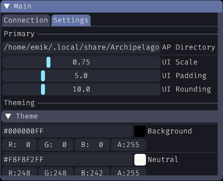Switch to the Connection tab
The height and width of the screenshot is (181, 223).
26,20
